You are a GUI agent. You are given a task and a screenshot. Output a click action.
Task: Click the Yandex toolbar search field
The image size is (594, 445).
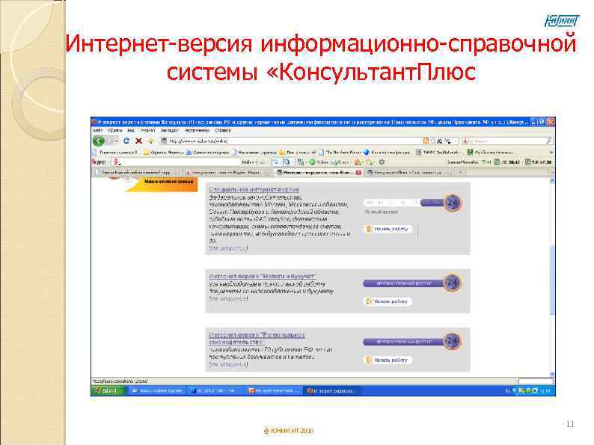[x=177, y=162]
